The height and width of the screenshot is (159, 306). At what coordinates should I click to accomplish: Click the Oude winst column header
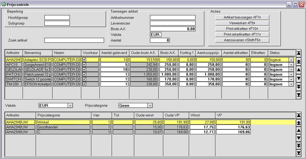149,115
